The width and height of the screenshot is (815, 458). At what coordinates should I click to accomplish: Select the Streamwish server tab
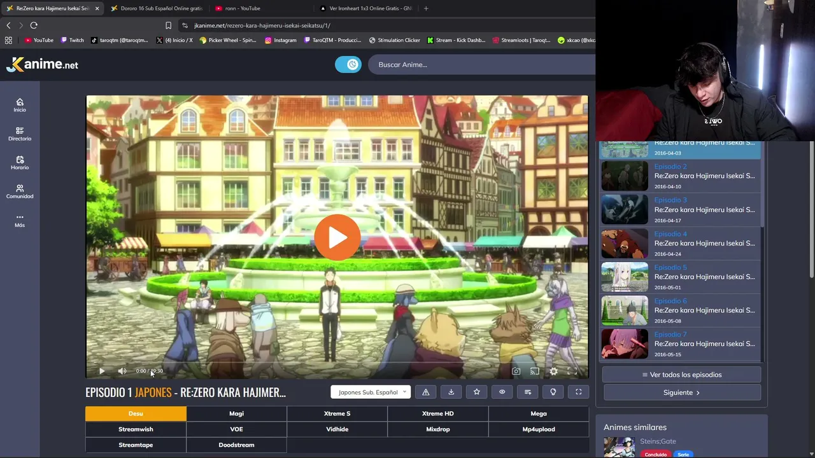[136, 429]
